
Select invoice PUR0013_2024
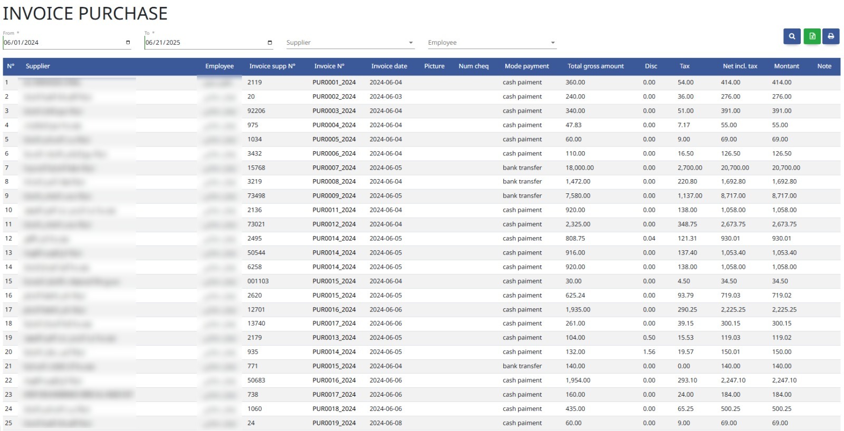[x=334, y=338]
